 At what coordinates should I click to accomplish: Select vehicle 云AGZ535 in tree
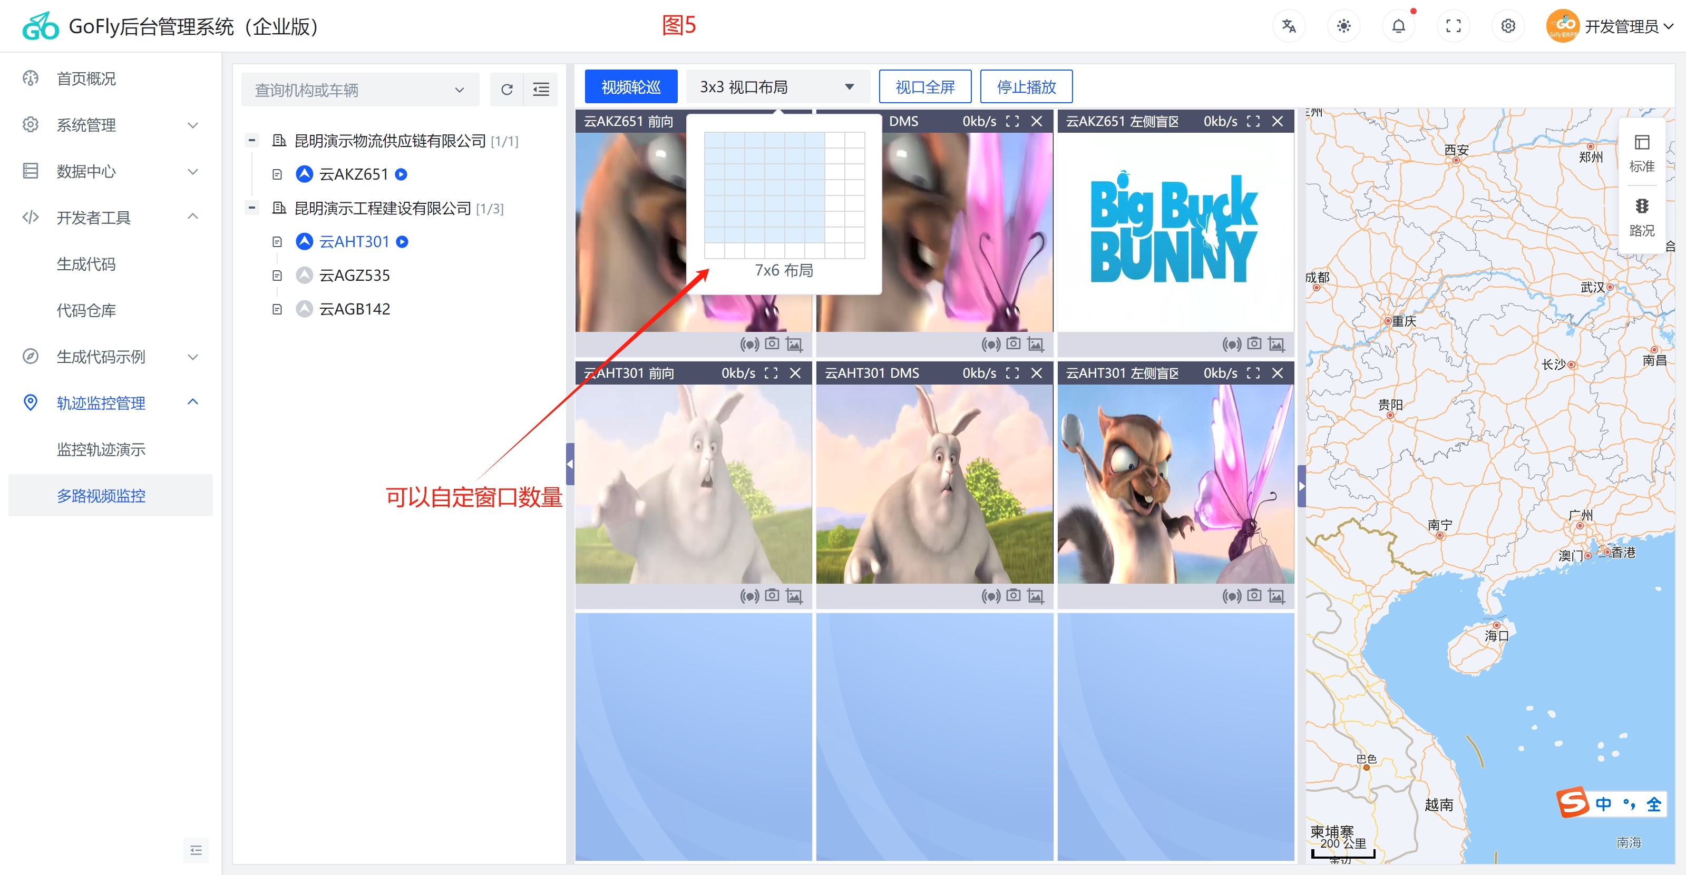[x=354, y=276]
